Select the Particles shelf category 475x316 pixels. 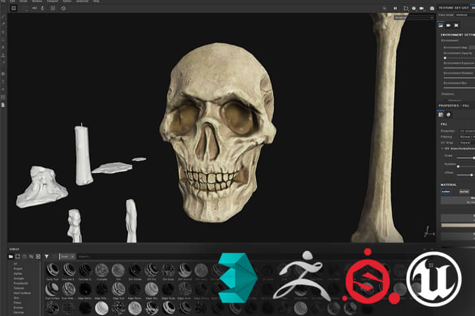[18, 312]
